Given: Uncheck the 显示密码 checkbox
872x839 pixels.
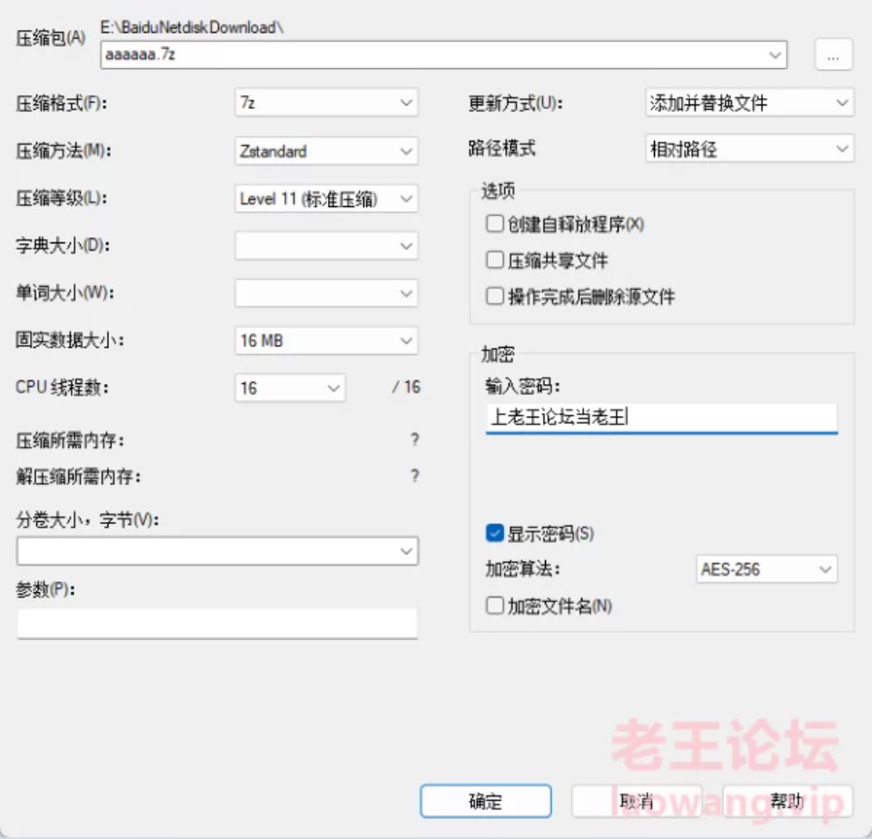Looking at the screenshot, I should click(495, 533).
